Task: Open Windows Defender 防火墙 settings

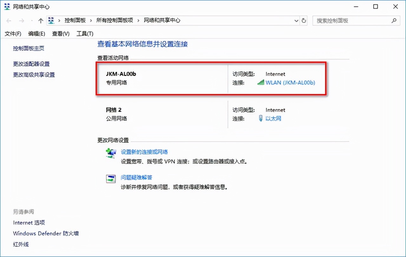Action: tap(46, 233)
